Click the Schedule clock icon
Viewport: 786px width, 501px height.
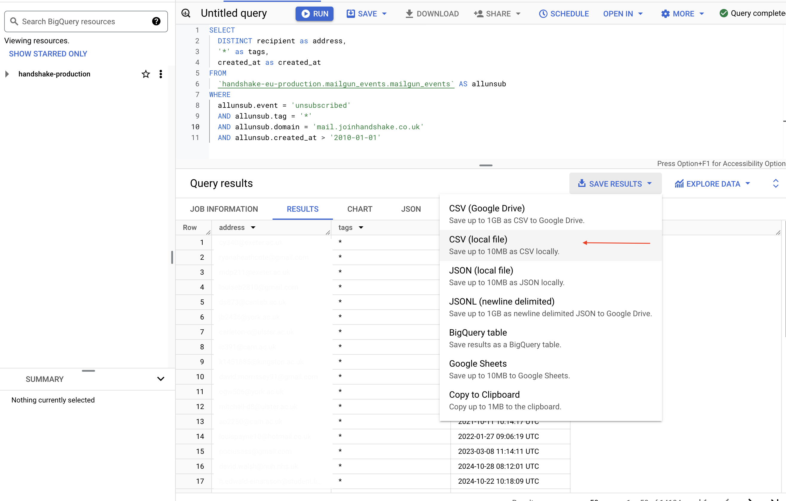543,14
